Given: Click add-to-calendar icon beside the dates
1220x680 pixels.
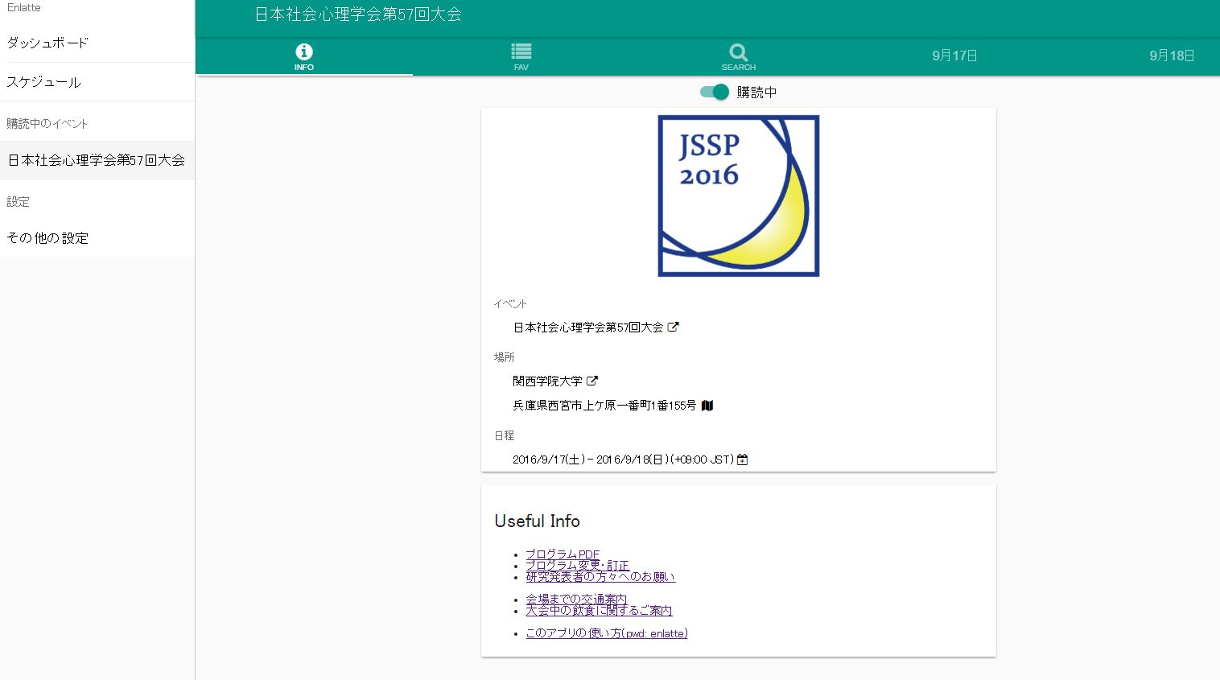Looking at the screenshot, I should click(x=743, y=460).
